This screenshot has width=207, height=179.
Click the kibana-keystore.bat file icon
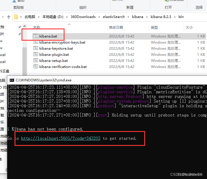click(x=36, y=48)
